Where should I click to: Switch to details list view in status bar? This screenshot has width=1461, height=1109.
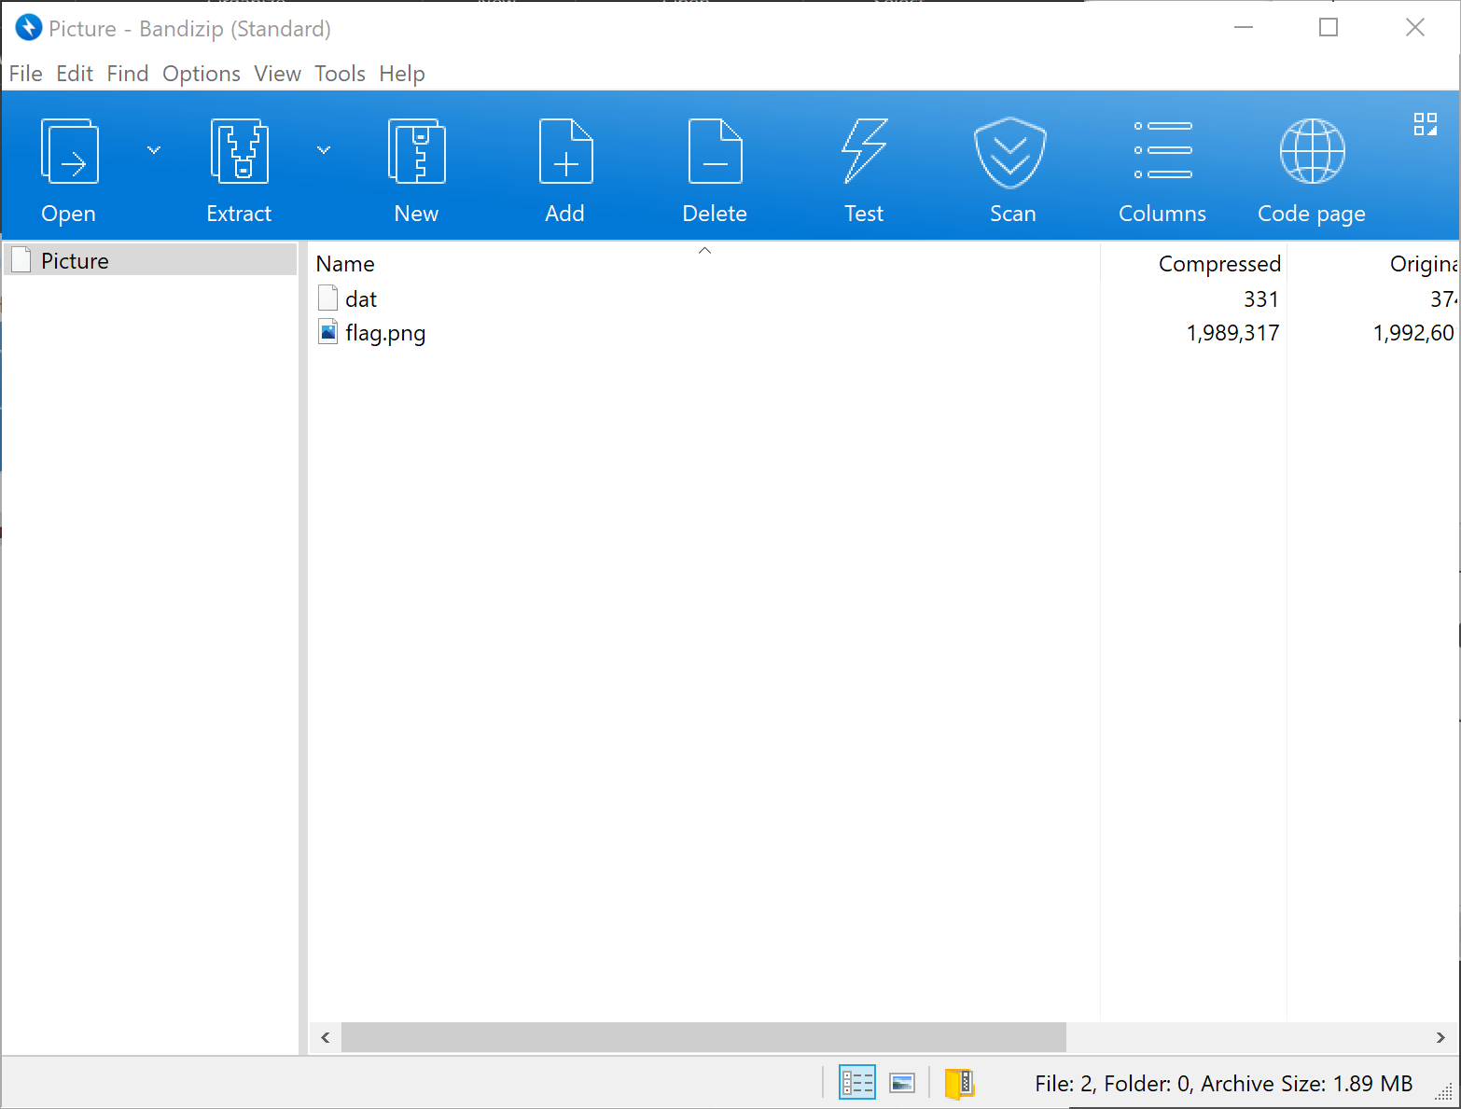pyautogui.click(x=856, y=1082)
